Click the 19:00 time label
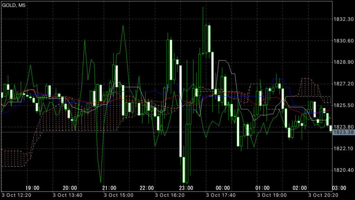The width and height of the screenshot is (355, 200). click(32, 188)
